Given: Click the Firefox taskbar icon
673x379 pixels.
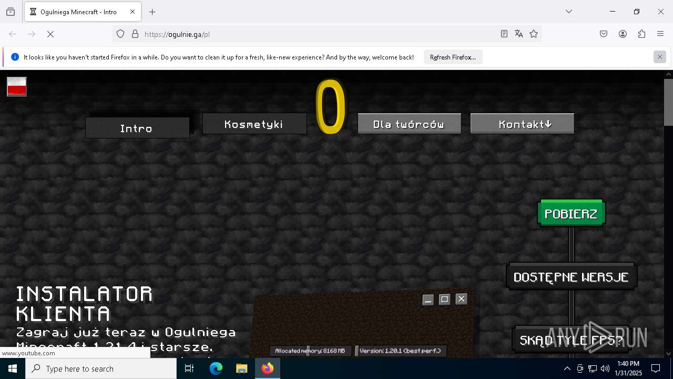Looking at the screenshot, I should click(268, 368).
